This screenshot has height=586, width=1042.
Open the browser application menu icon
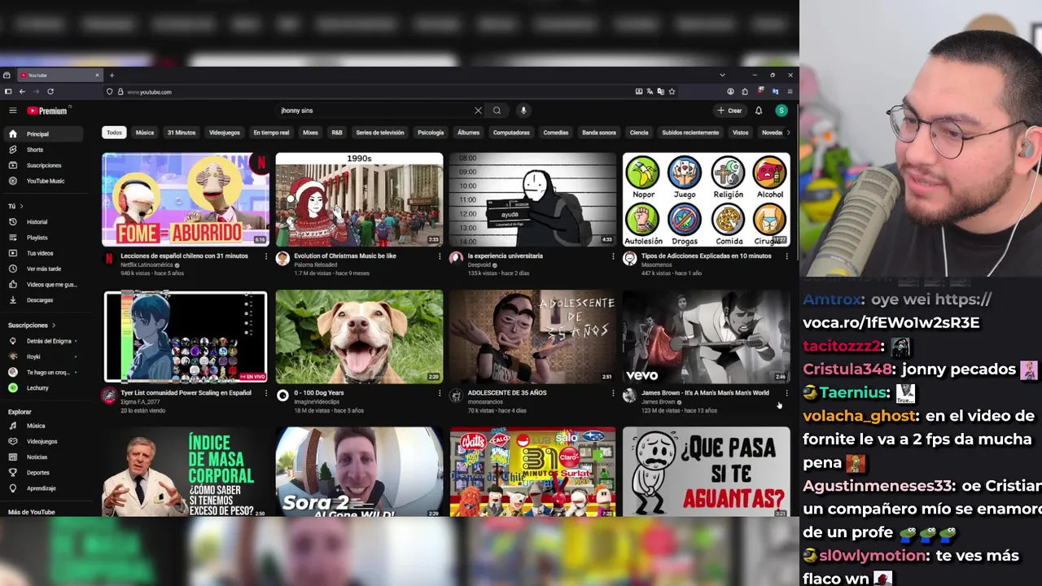790,92
